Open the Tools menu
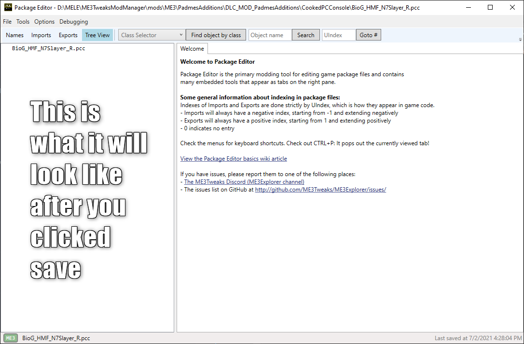524x344 pixels. pyautogui.click(x=23, y=21)
